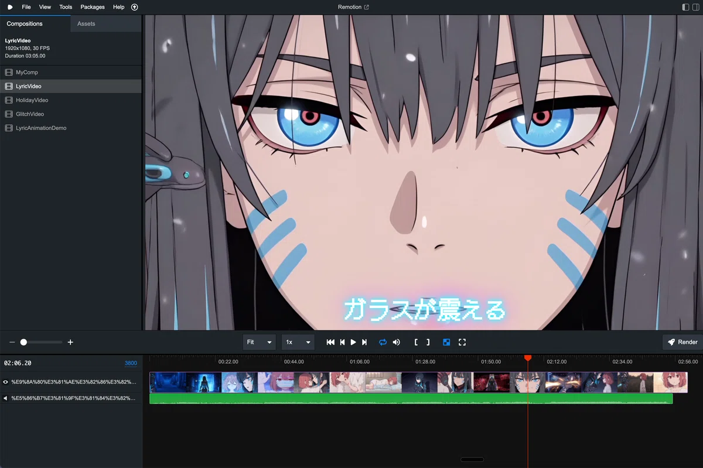Select the %E9%8A%80 video sequence label
This screenshot has width=703, height=468.
click(73, 382)
